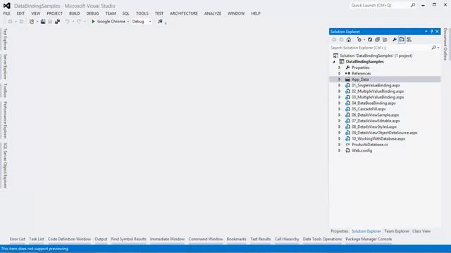This screenshot has width=451, height=253.
Task: Select the Solution 'DataBindingSamples' root node
Action: point(376,56)
